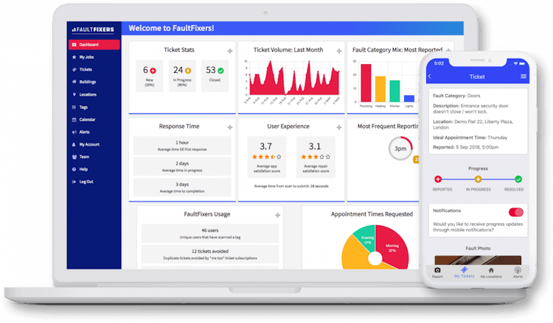Click the Log Out icon in the sidebar
The image size is (553, 323).
(x=74, y=182)
